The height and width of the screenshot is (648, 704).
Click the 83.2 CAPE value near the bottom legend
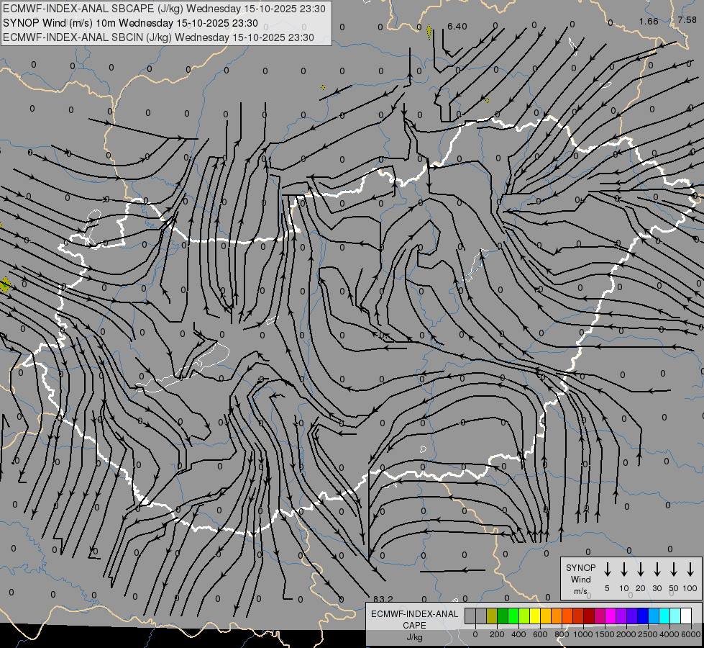tap(383, 599)
